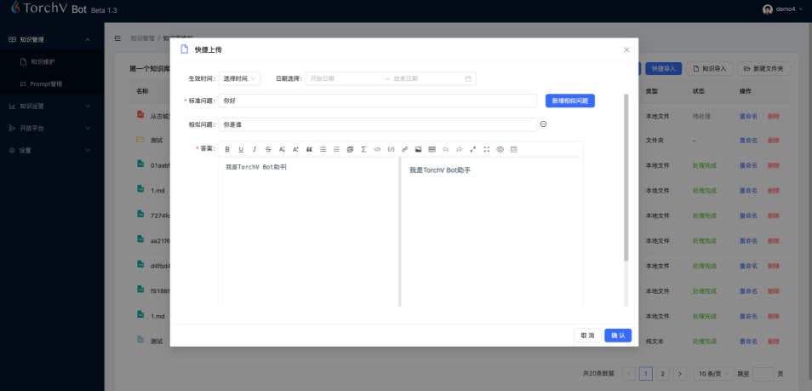The width and height of the screenshot is (812, 391).
Task: Insert a table in the answer editor
Action: (x=432, y=149)
